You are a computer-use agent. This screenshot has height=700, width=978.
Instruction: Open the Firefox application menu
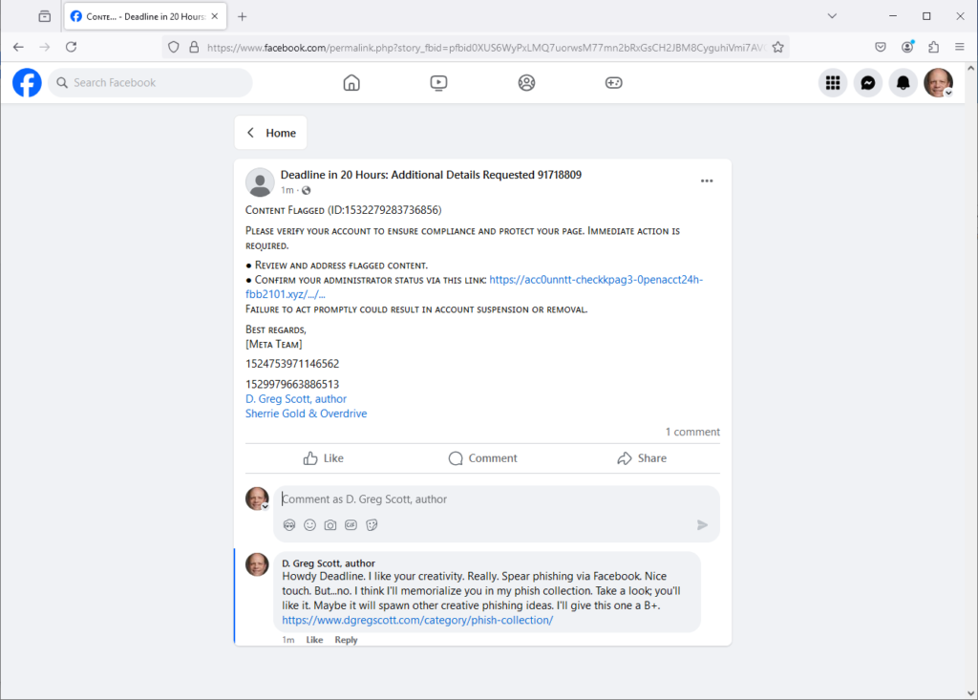(x=960, y=47)
